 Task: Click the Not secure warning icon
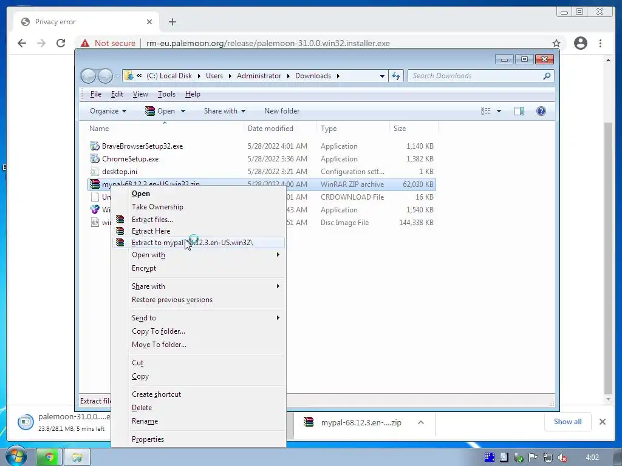tap(85, 43)
